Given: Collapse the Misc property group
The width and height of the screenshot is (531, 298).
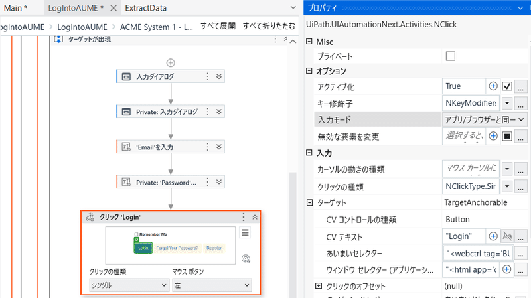Looking at the screenshot, I should coord(309,42).
